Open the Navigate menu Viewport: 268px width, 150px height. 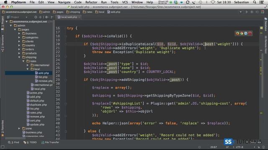click(64, 2)
